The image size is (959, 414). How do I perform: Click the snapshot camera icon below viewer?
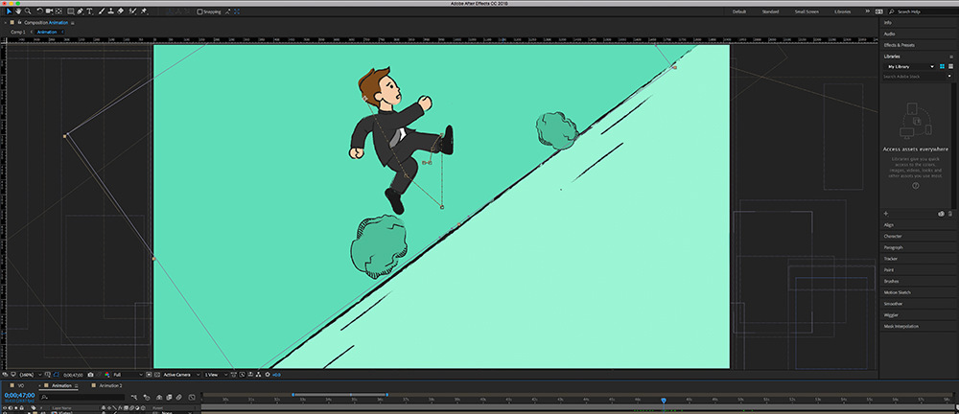pos(90,374)
